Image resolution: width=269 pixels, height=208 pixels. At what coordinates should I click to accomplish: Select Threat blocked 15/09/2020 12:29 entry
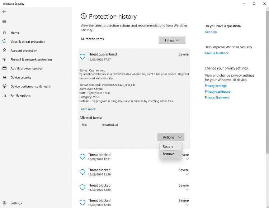pos(134,172)
